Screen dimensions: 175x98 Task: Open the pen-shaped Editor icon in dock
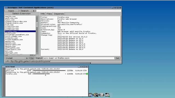click(x=96, y=95)
